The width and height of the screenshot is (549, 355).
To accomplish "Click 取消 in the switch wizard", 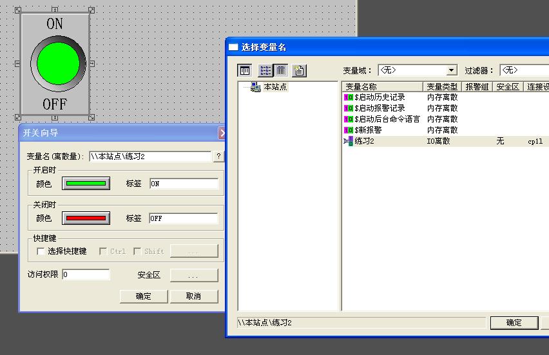I will pyautogui.click(x=193, y=296).
